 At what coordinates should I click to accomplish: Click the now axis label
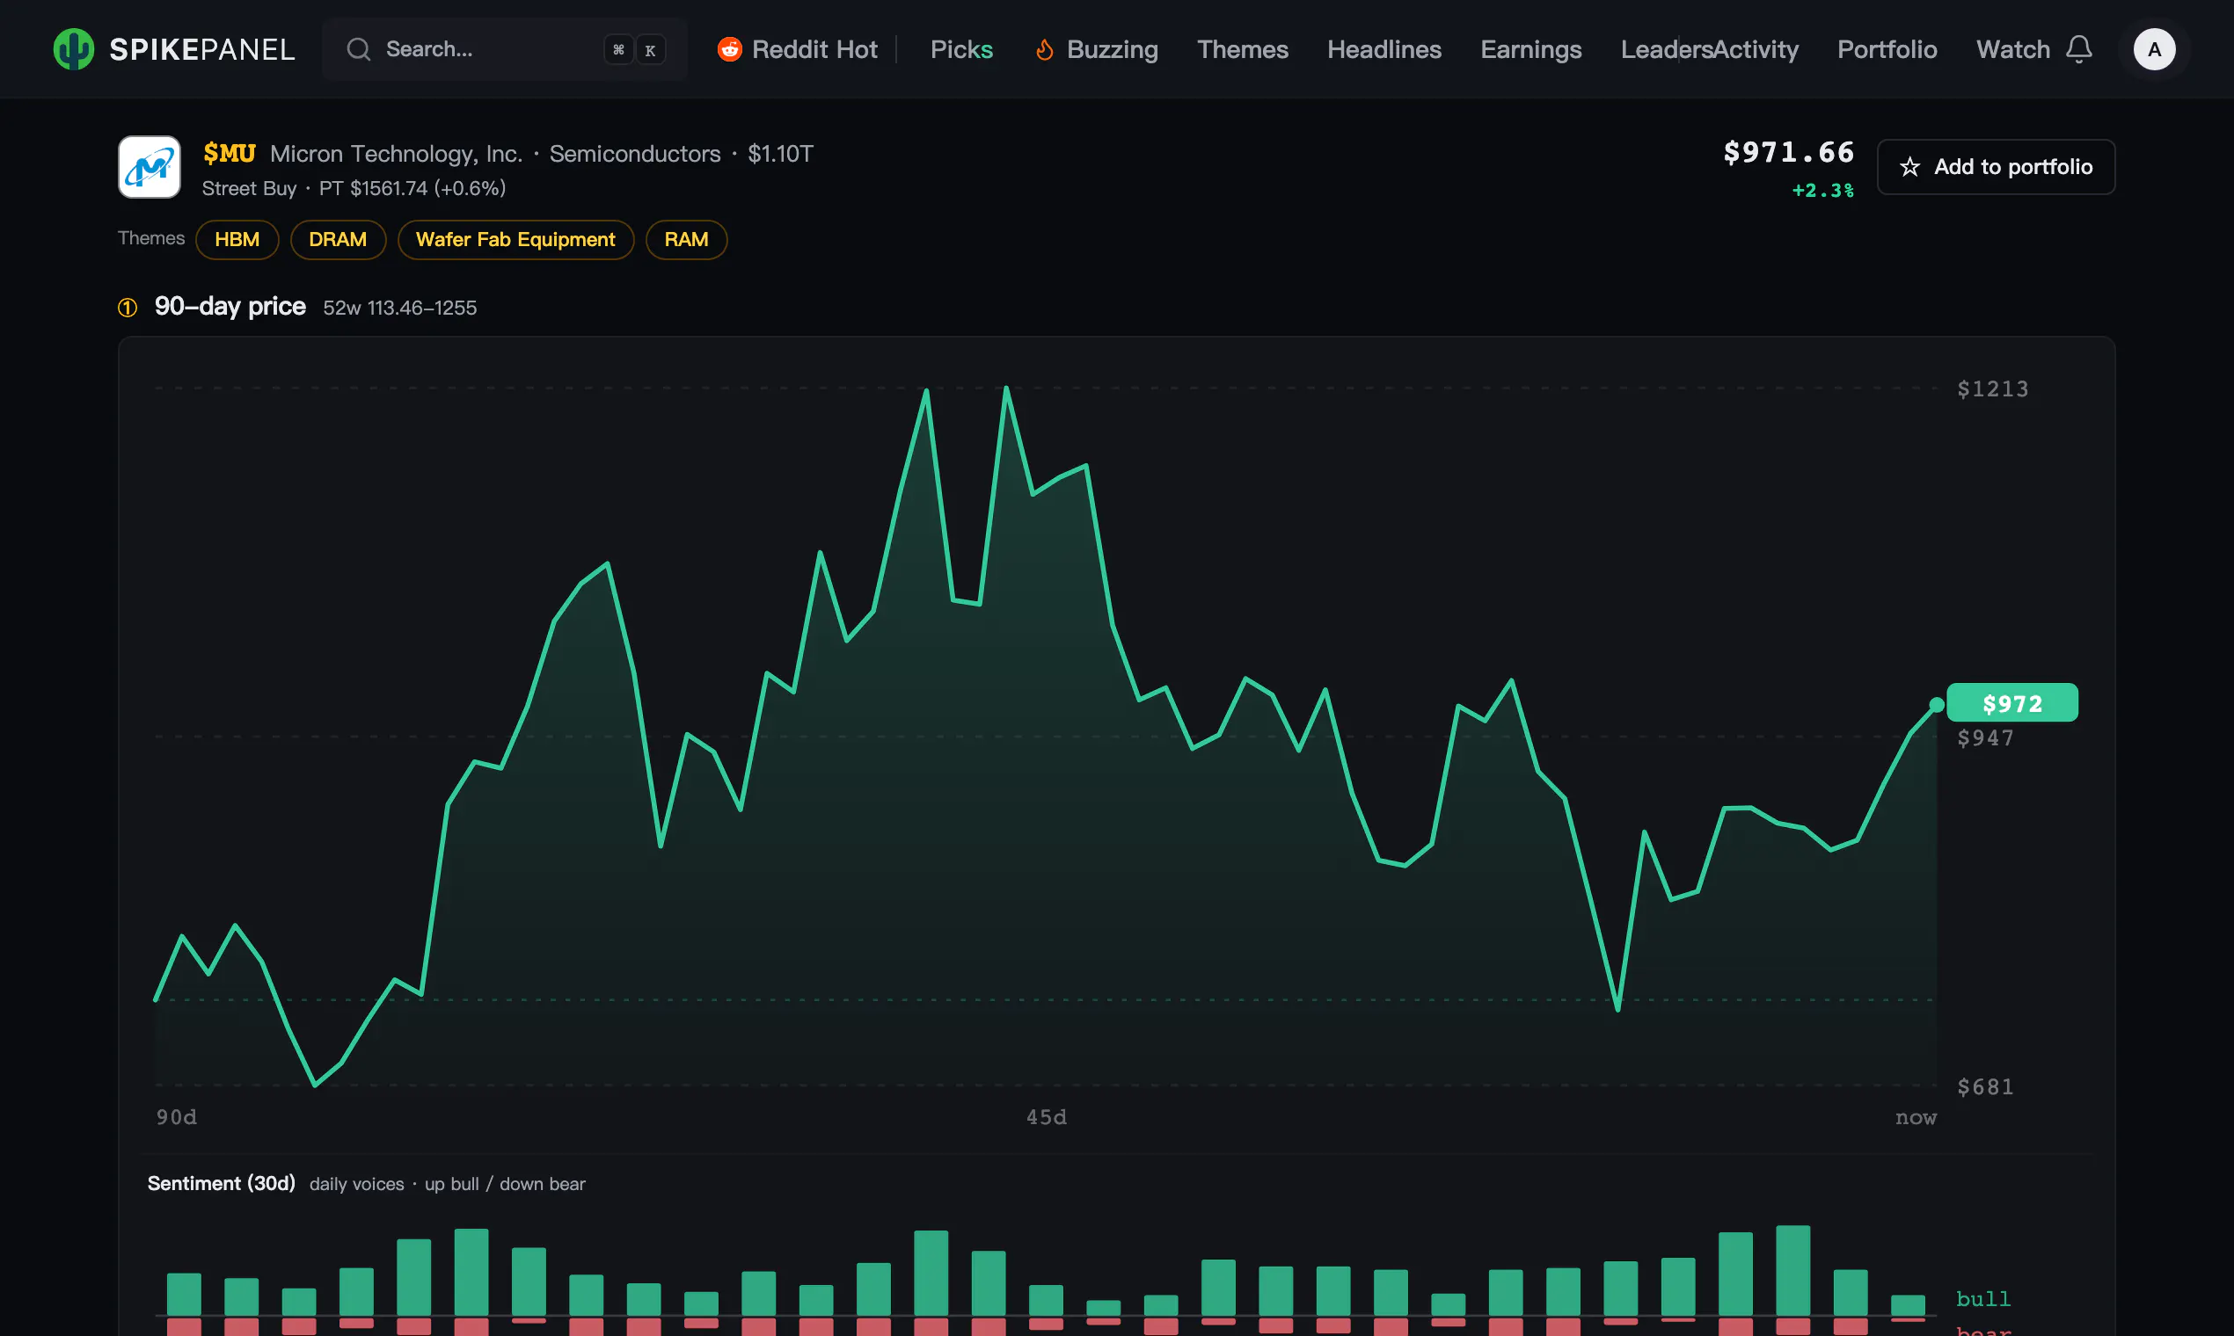pyautogui.click(x=1915, y=1117)
